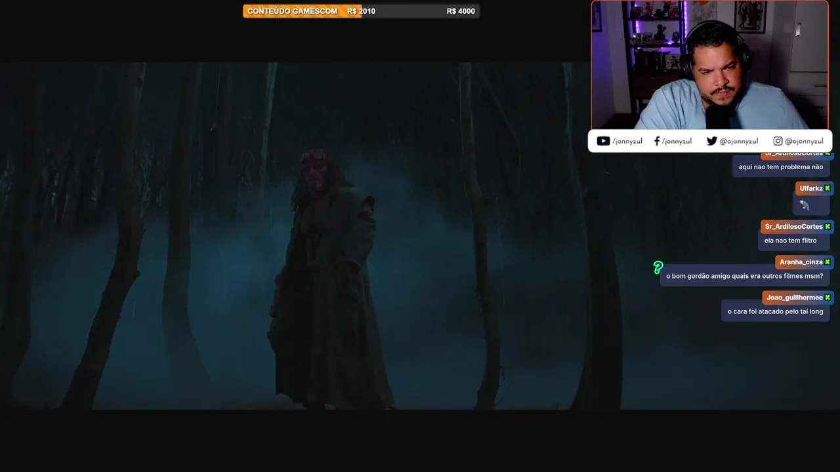The image size is (840, 472).
Task: Click the YouTube icon in social bar
Action: (x=603, y=141)
